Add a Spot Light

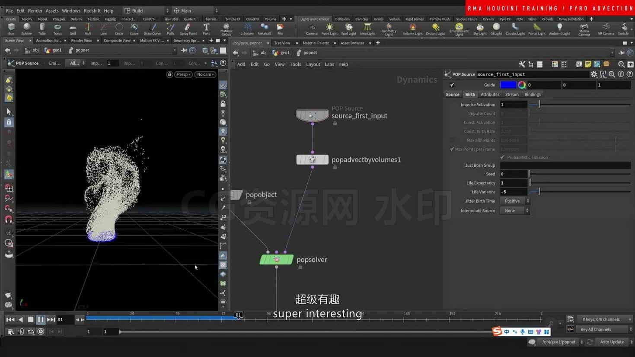coord(348,29)
